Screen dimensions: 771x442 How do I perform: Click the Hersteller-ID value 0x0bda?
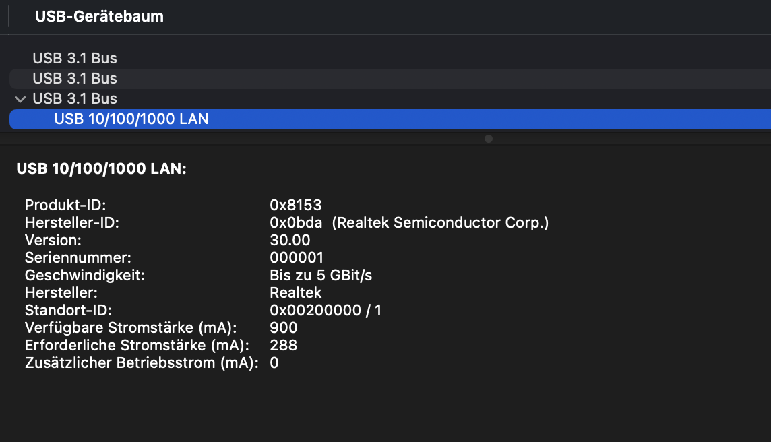click(x=296, y=222)
